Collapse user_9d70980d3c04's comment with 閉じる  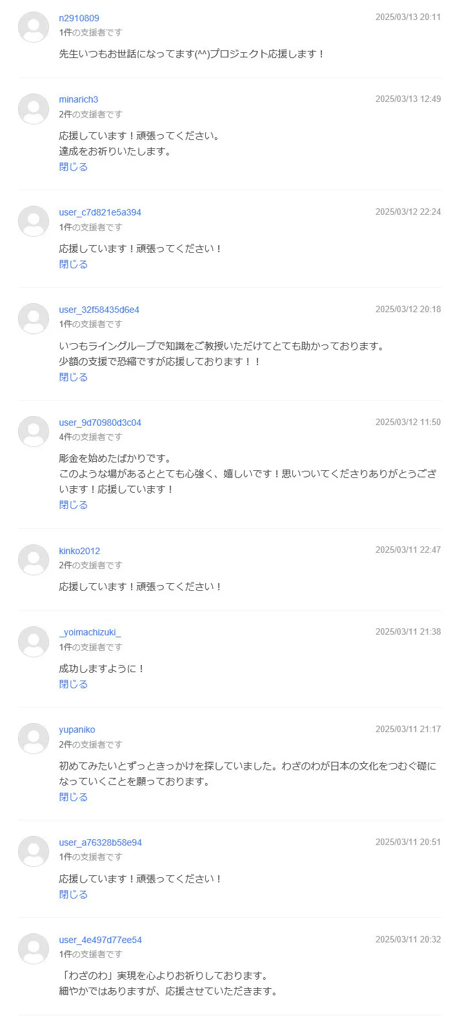(73, 505)
